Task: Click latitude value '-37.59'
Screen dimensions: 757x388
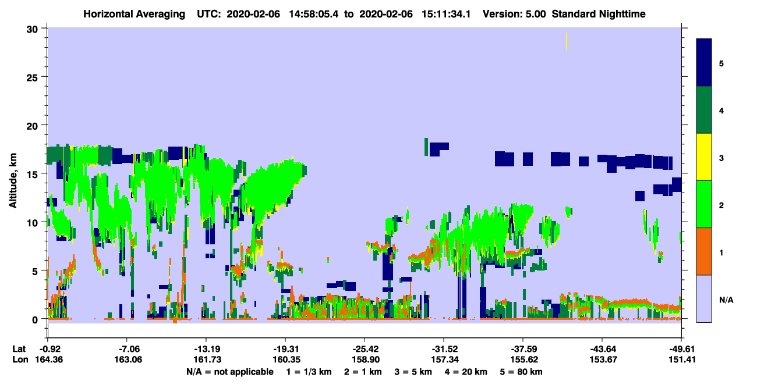Action: [523, 348]
